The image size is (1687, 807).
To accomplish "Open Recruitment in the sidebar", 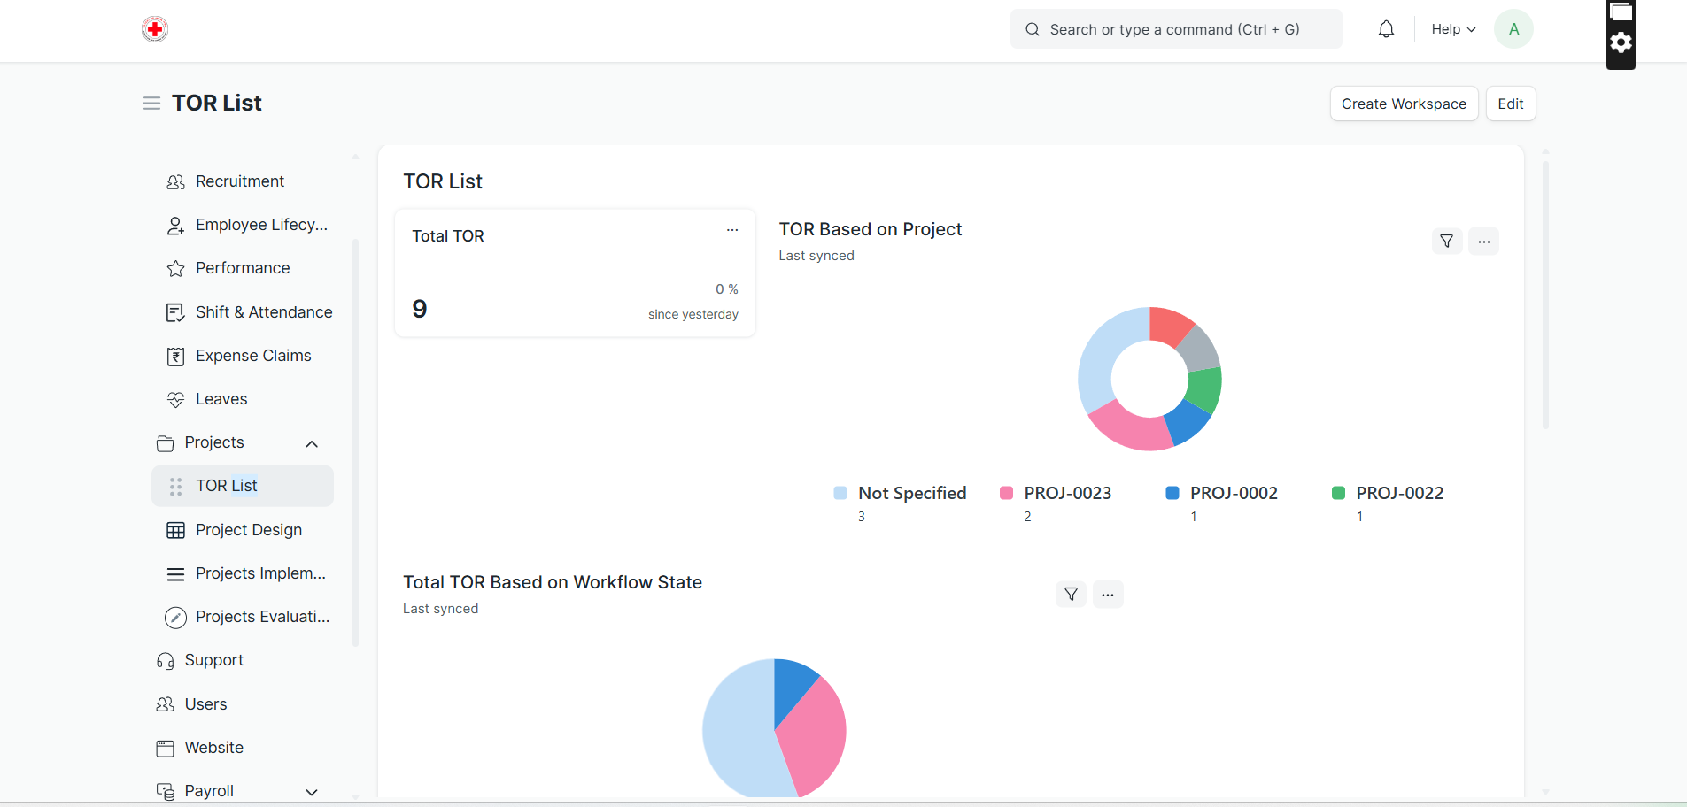I will click(x=240, y=181).
